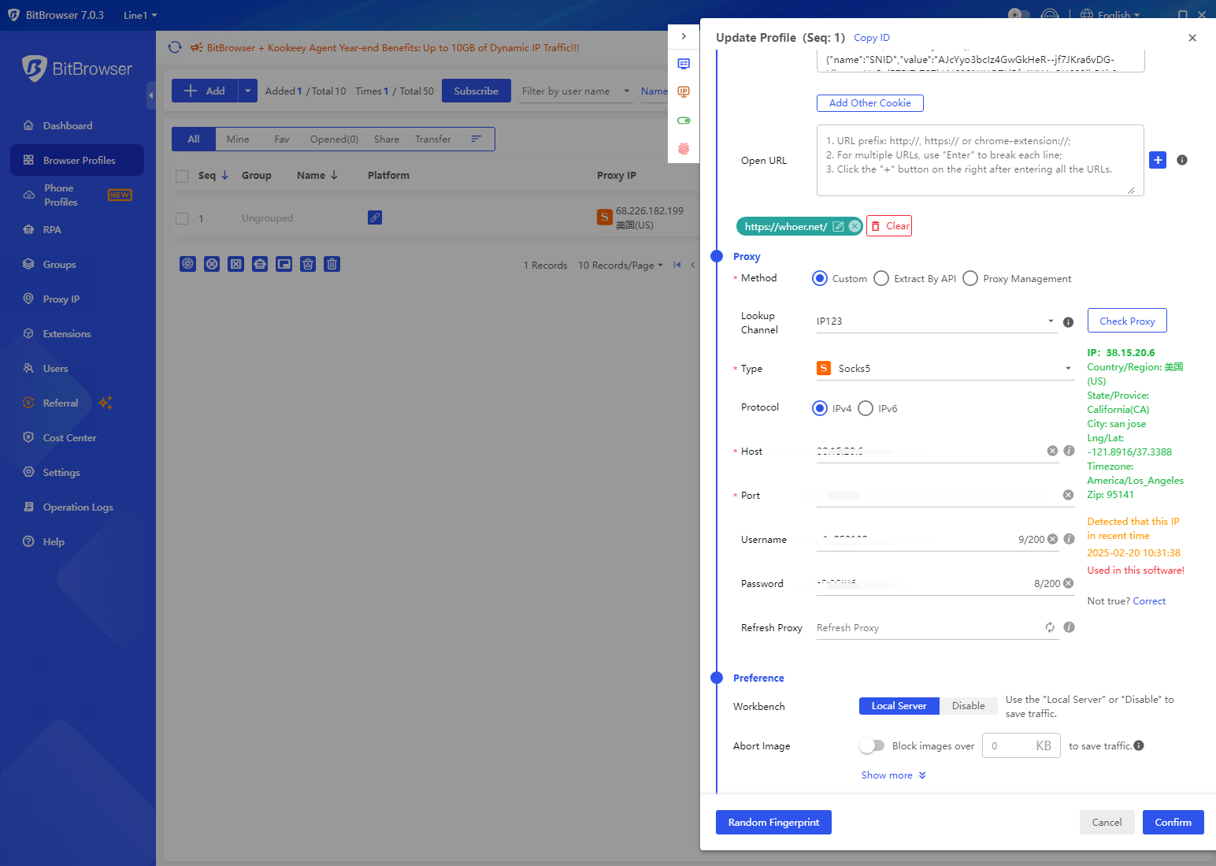Show the info tooltip for Lookup Channel
This screenshot has height=866, width=1216.
coord(1068,322)
